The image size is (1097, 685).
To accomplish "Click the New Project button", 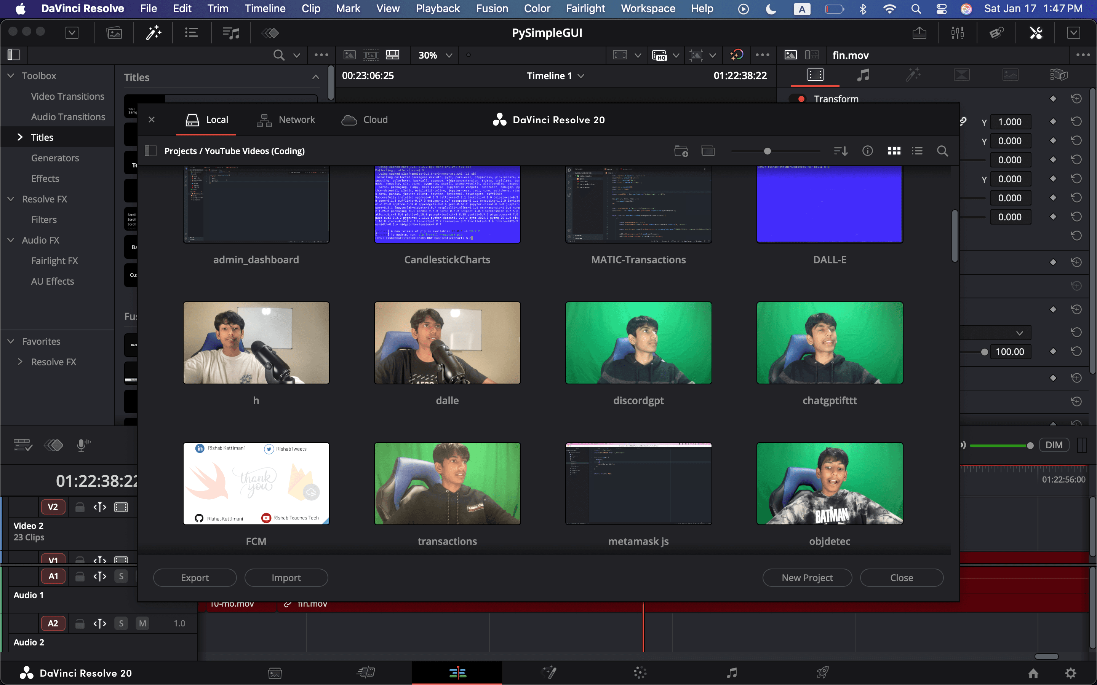I will pos(807,578).
